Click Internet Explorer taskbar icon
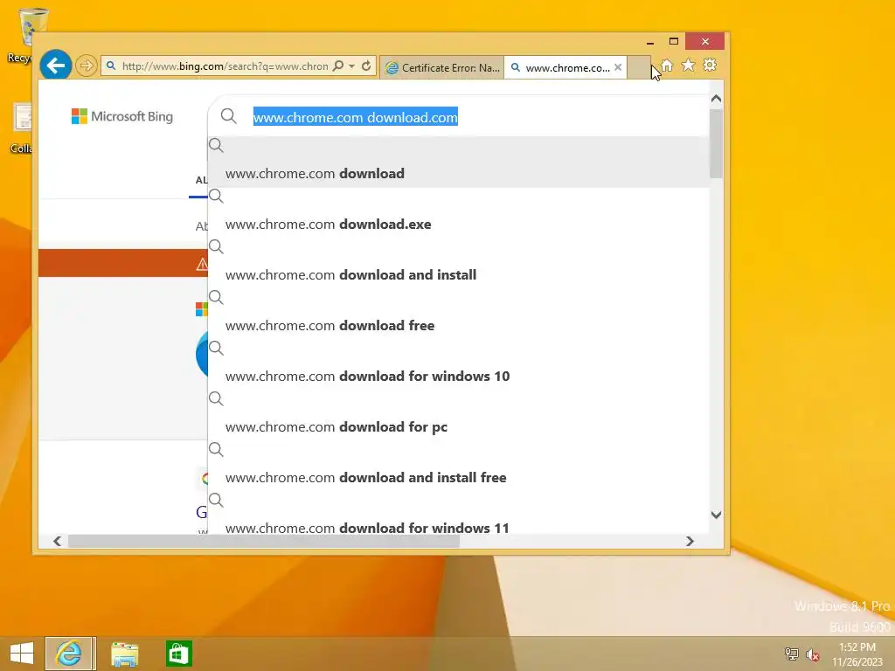 coord(69,654)
